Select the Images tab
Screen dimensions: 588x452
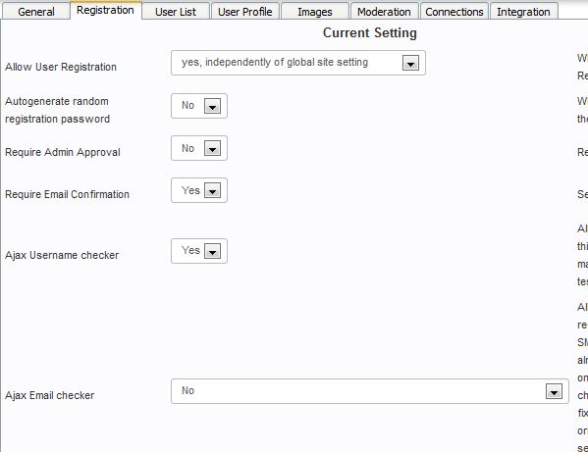pos(315,11)
